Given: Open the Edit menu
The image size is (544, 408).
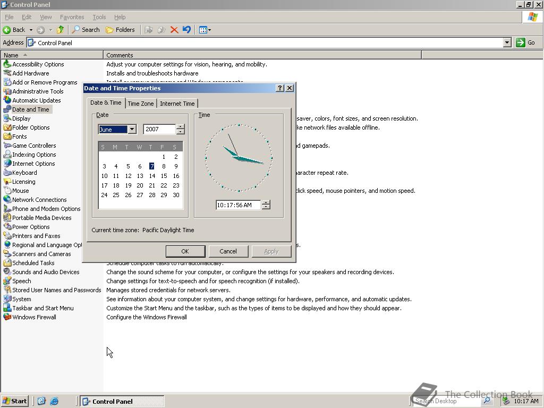Looking at the screenshot, I should click(x=27, y=17).
